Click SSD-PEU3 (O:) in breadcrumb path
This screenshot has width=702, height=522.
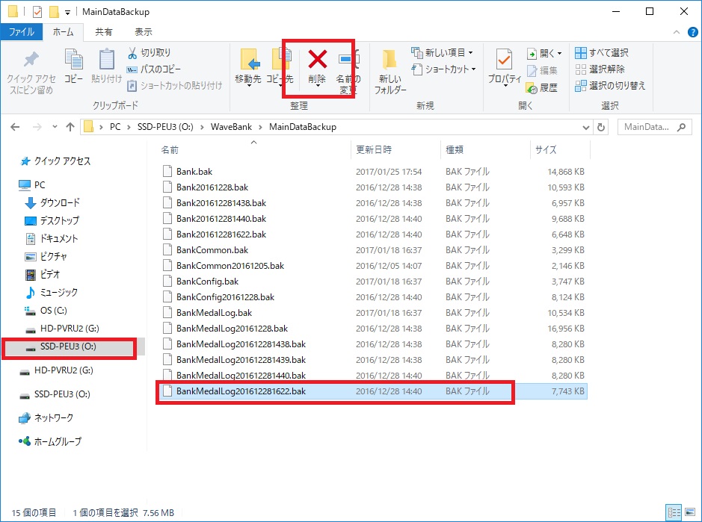165,127
